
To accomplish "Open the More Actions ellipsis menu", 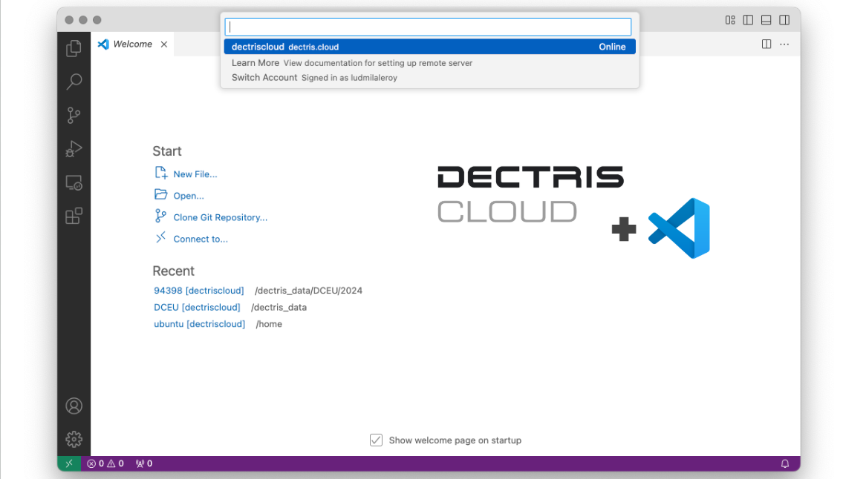I will coord(784,44).
